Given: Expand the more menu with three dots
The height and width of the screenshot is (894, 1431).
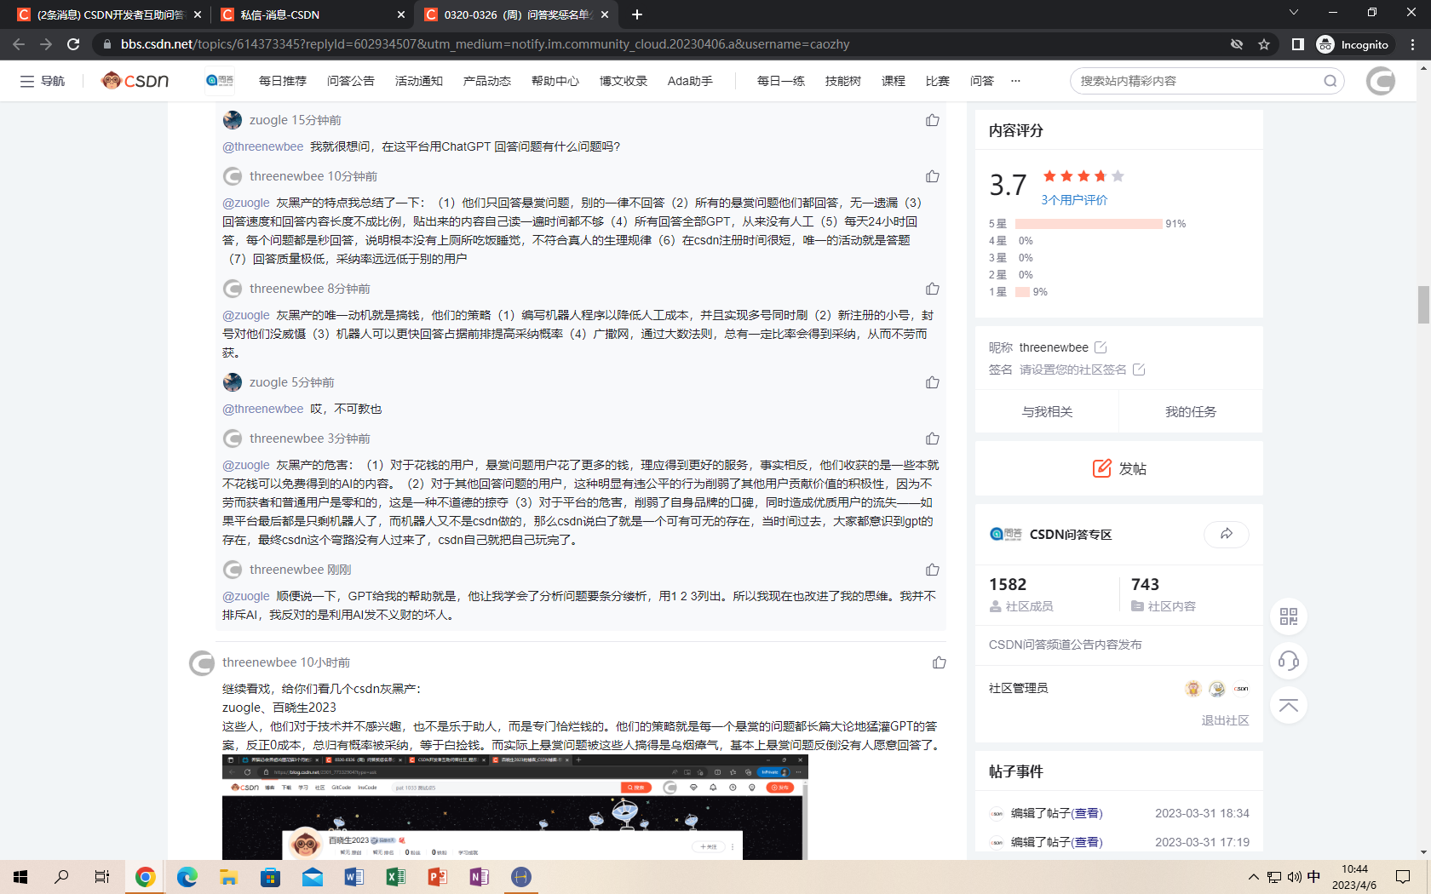Looking at the screenshot, I should [1015, 81].
